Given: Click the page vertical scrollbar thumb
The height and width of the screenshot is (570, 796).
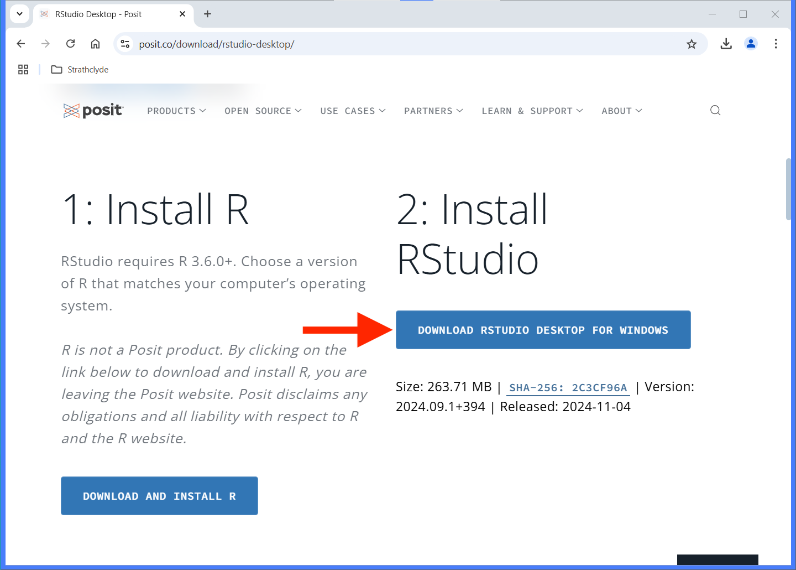Looking at the screenshot, I should (x=788, y=189).
